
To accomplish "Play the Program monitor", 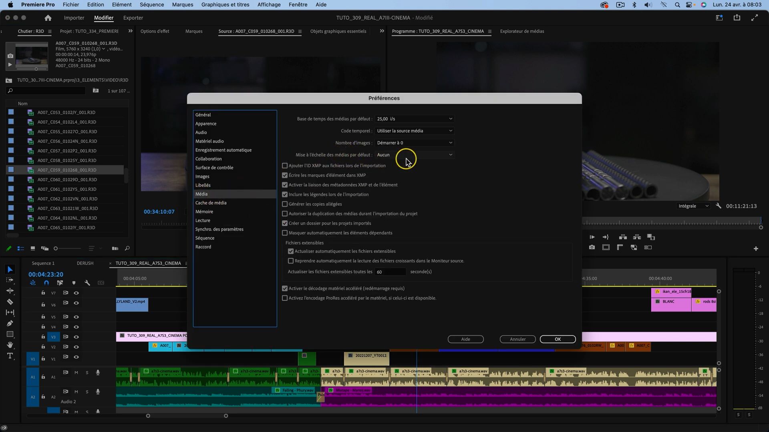I will click(x=592, y=237).
